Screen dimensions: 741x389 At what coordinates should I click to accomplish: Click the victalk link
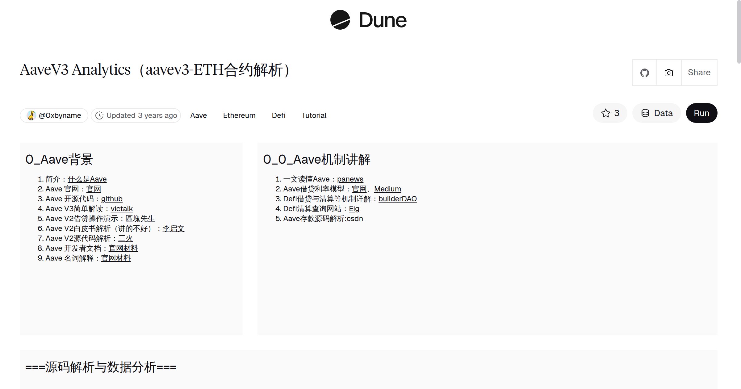point(121,209)
